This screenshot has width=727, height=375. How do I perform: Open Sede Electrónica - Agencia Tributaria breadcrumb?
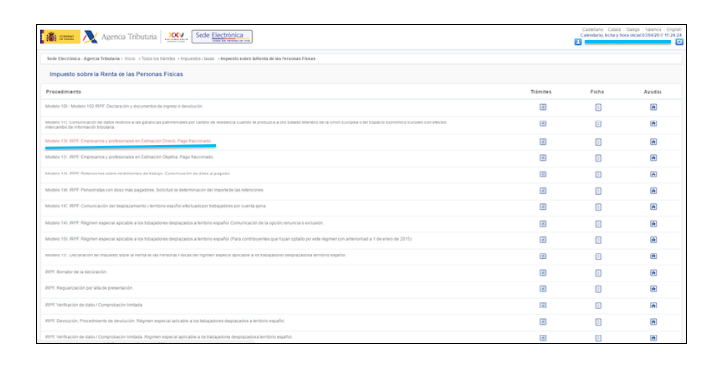pyautogui.click(x=83, y=59)
